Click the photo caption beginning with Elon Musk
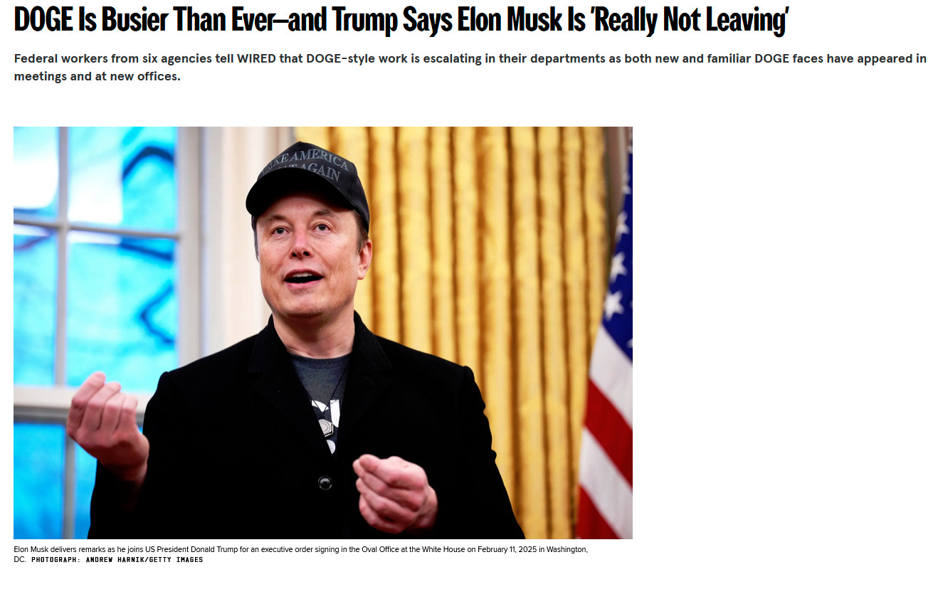938x599 pixels. point(300,554)
